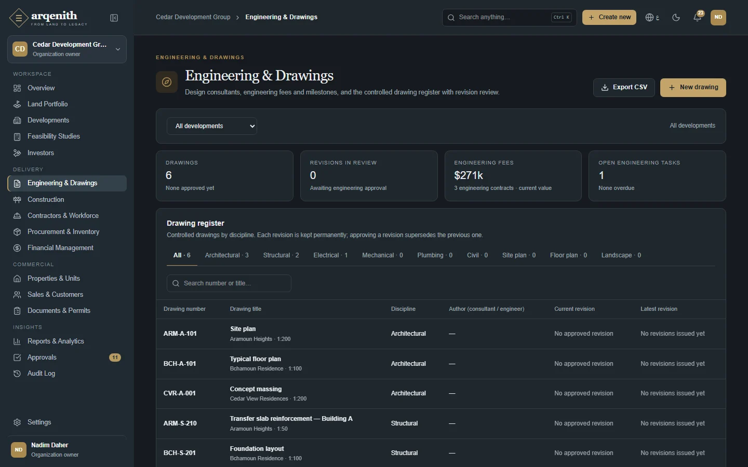
Task: Switch to the Structural tab
Action: pyautogui.click(x=281, y=255)
